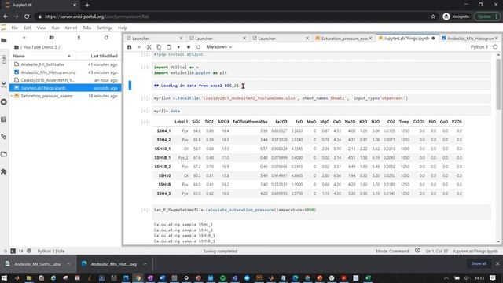Open the Settings menu
This screenshot has width=503, height=283.
click(105, 28)
